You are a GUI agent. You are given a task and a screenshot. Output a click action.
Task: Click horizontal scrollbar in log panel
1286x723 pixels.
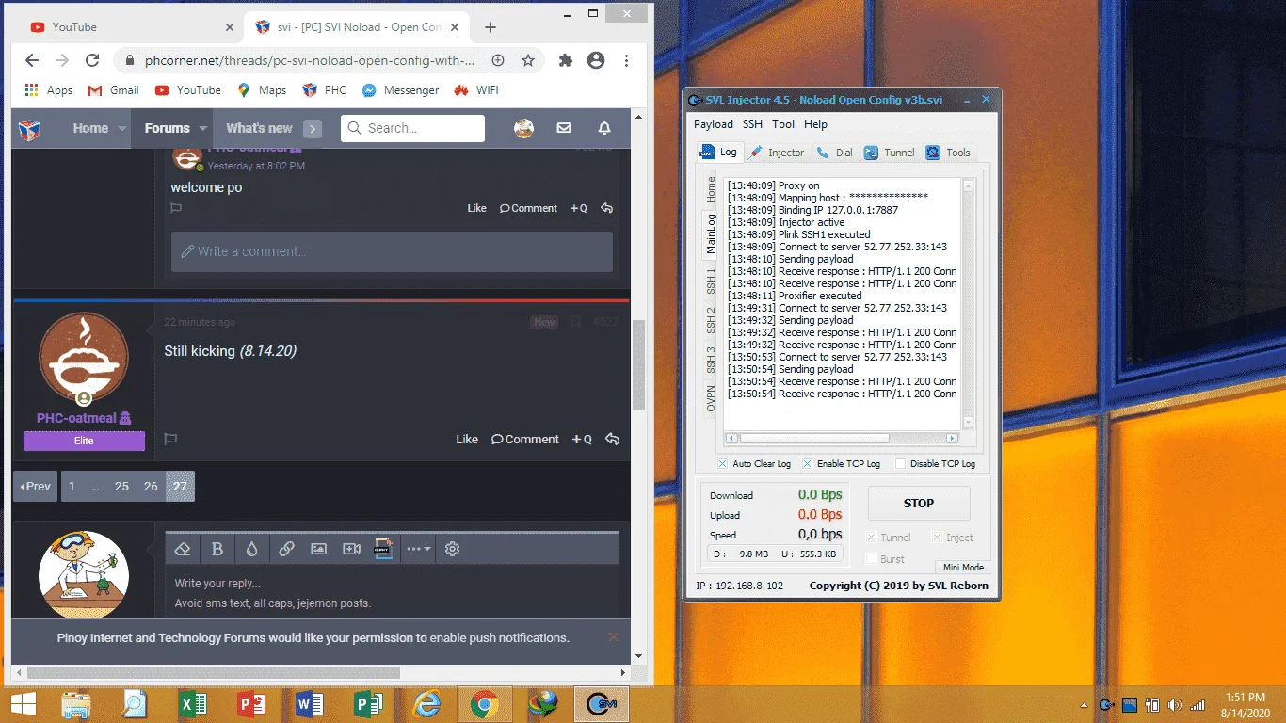coord(814,439)
